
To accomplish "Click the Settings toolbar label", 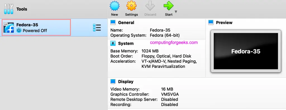I will [132, 15].
